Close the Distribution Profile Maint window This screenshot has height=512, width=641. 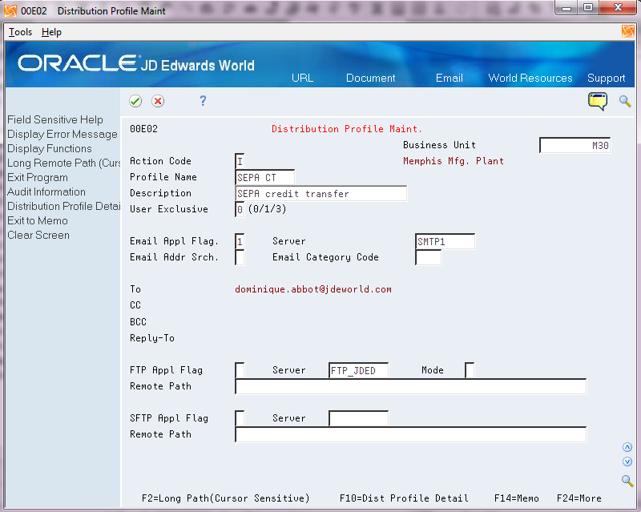618,8
